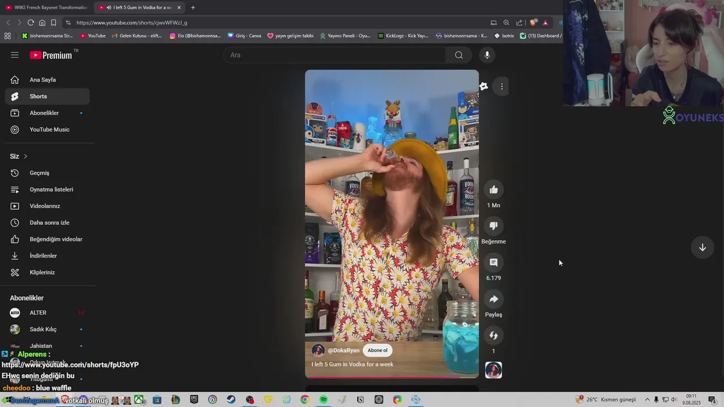Open the 'KickLogz' bookmark
Screen dimensions: 724x407
point(403,36)
